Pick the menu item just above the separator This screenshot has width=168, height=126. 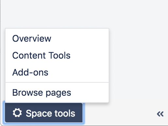pyautogui.click(x=57, y=72)
